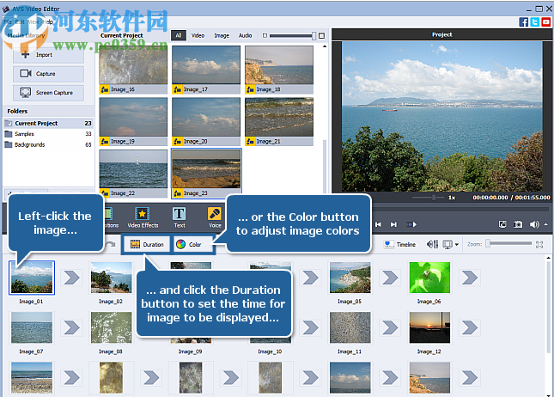Click the large thumbnails size icon
The image size is (554, 397).
coord(321,36)
